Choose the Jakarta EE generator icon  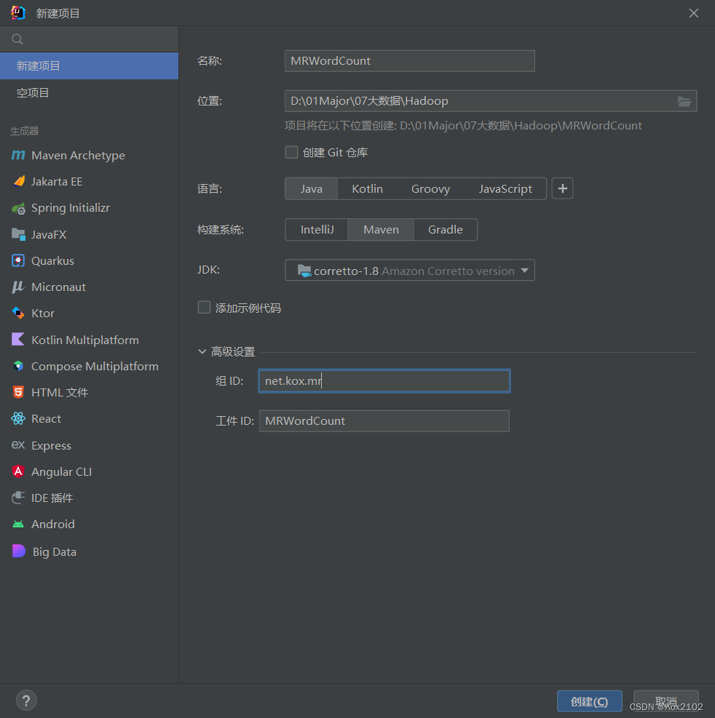(x=18, y=181)
